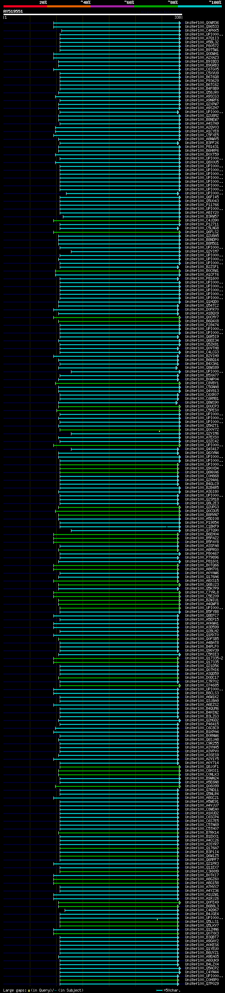Image resolution: width=225 pixels, height=993 pixels.
Task: Choose hit UniRef100_C6TG05
Action: (x=201, y=69)
